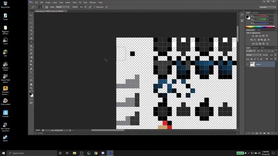This screenshot has height=156, width=278.
Task: Switch to the Swatches tab
Action: (255, 13)
